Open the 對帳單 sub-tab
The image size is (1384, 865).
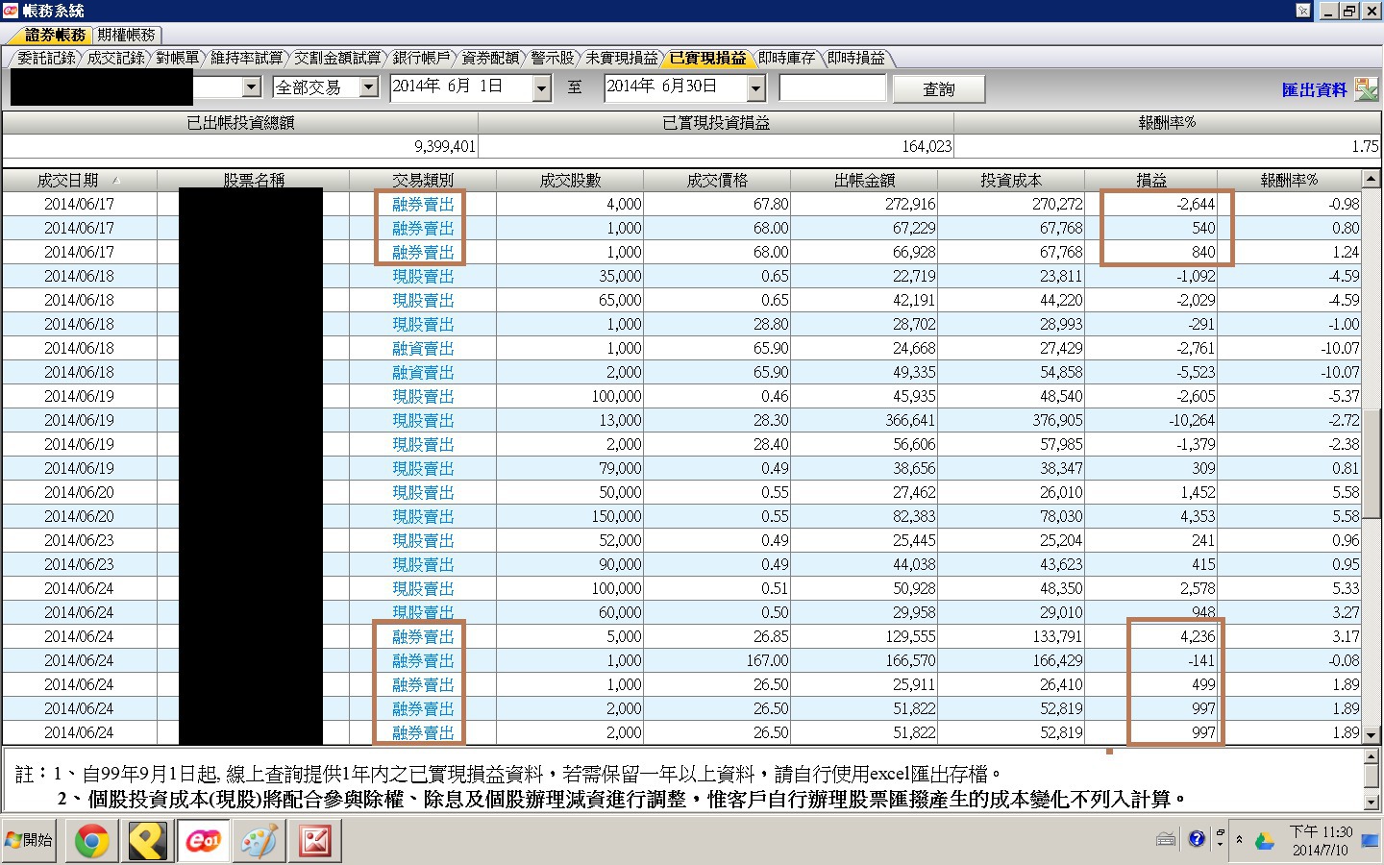click(x=178, y=58)
